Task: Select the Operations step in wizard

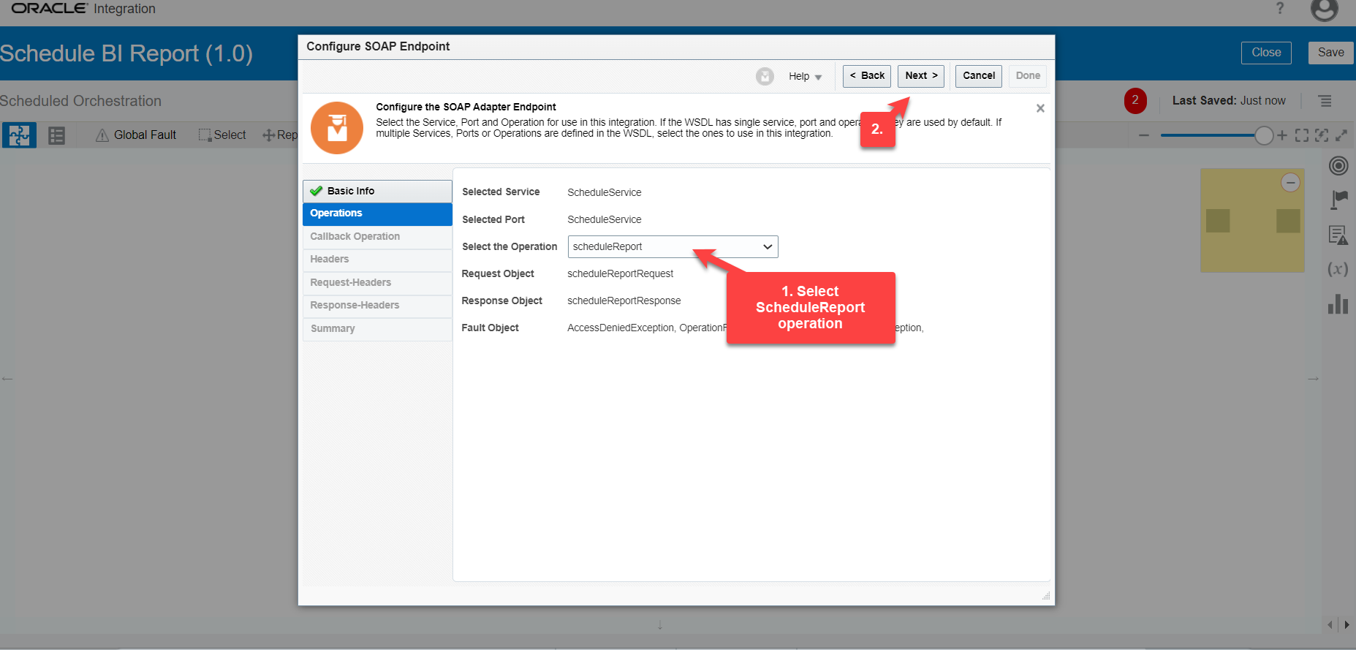Action: point(377,213)
